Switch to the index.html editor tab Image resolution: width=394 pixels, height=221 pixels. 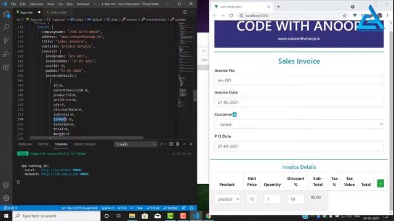coord(58,12)
